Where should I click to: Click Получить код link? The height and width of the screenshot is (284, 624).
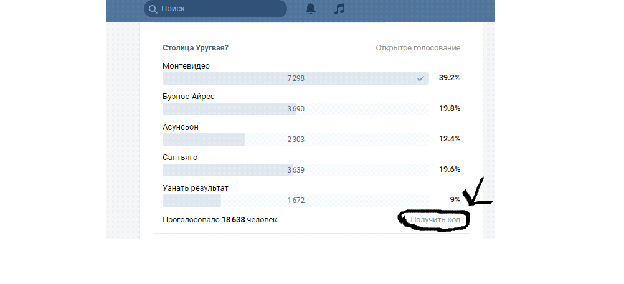click(435, 220)
